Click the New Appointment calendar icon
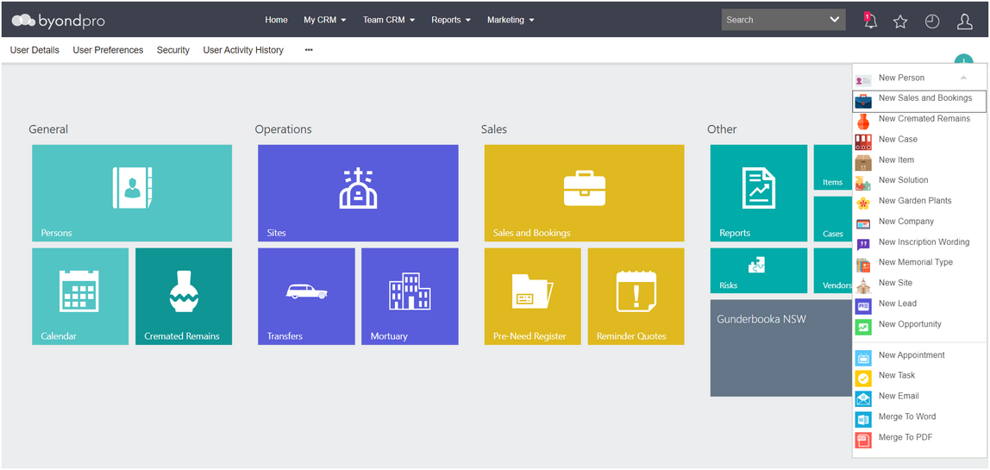This screenshot has height=470, width=990. coord(863,358)
